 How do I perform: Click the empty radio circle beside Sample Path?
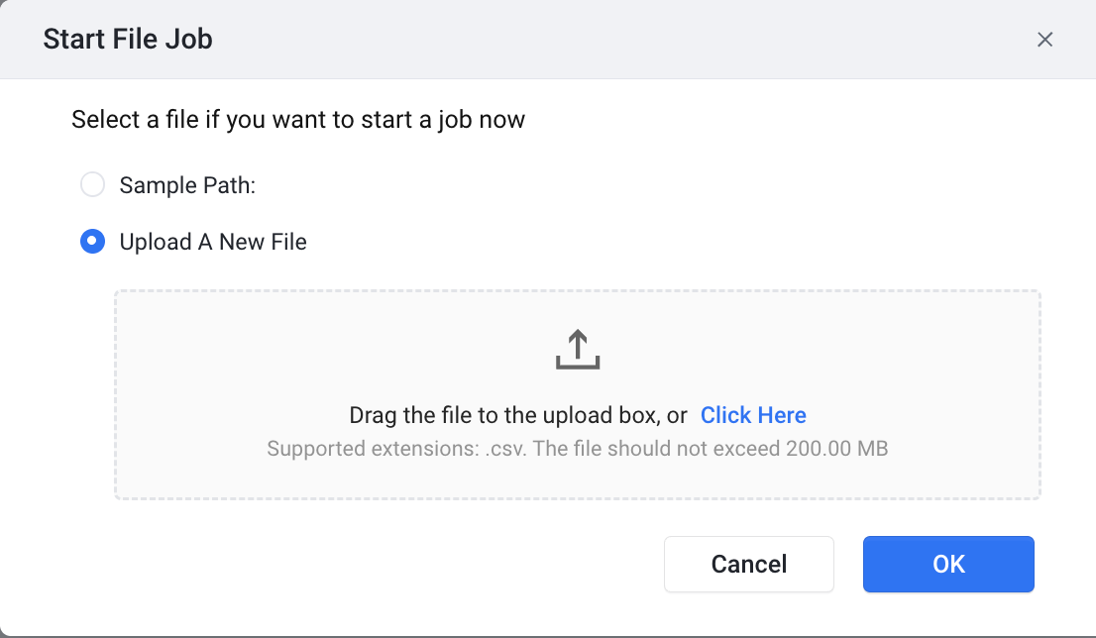point(92,184)
